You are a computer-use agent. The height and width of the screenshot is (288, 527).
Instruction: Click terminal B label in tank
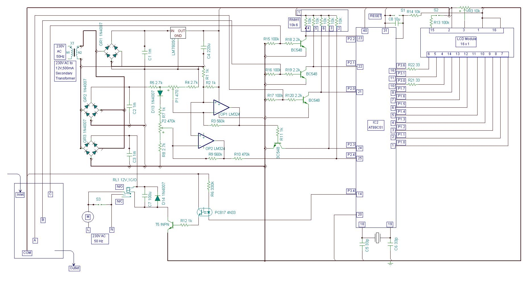pos(43,220)
